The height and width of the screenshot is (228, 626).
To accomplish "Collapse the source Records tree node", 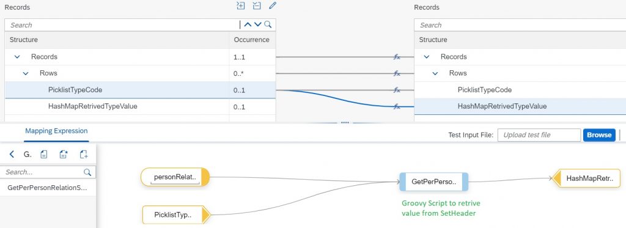I will 17,57.
